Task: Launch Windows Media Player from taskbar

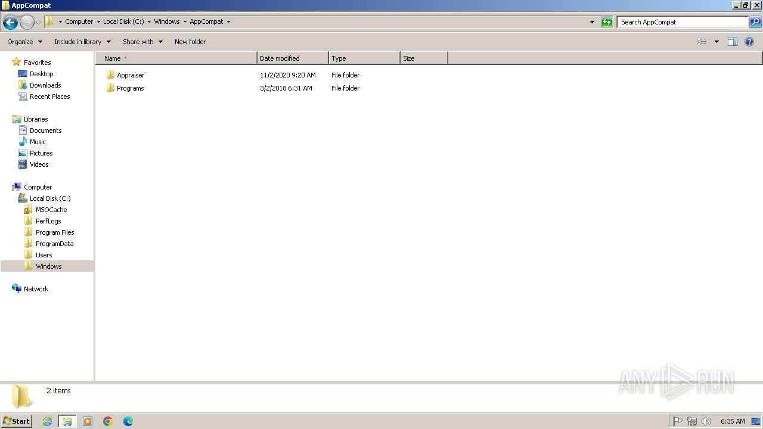Action: (88, 421)
